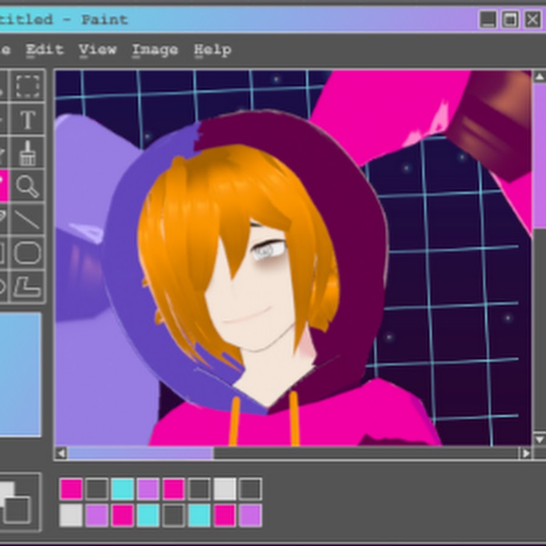Pick the last purple swatch in bottom row
This screenshot has height=546, width=546.
[x=251, y=515]
